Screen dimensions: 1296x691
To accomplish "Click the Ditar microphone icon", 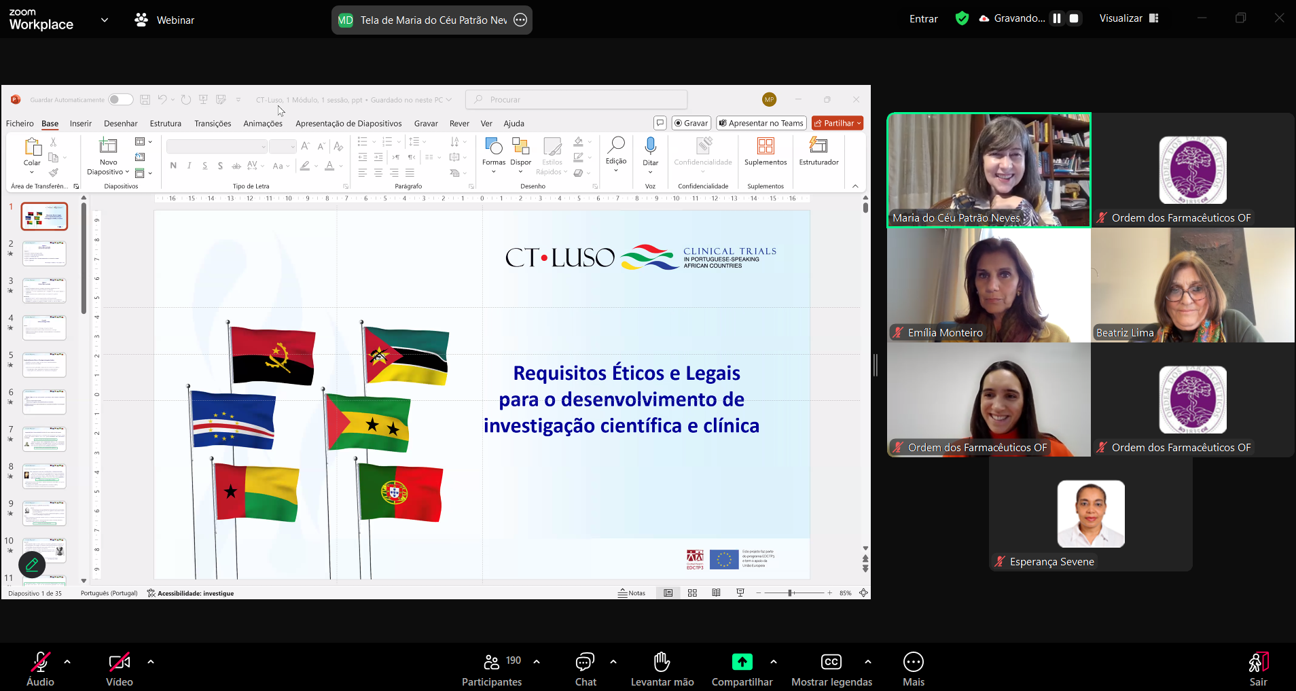I will point(651,145).
